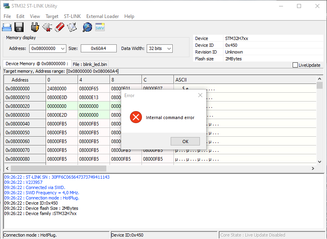Click the horizontal scrollbar thumb
Image resolution: width=327 pixels, height=239 pixels.
[59, 168]
